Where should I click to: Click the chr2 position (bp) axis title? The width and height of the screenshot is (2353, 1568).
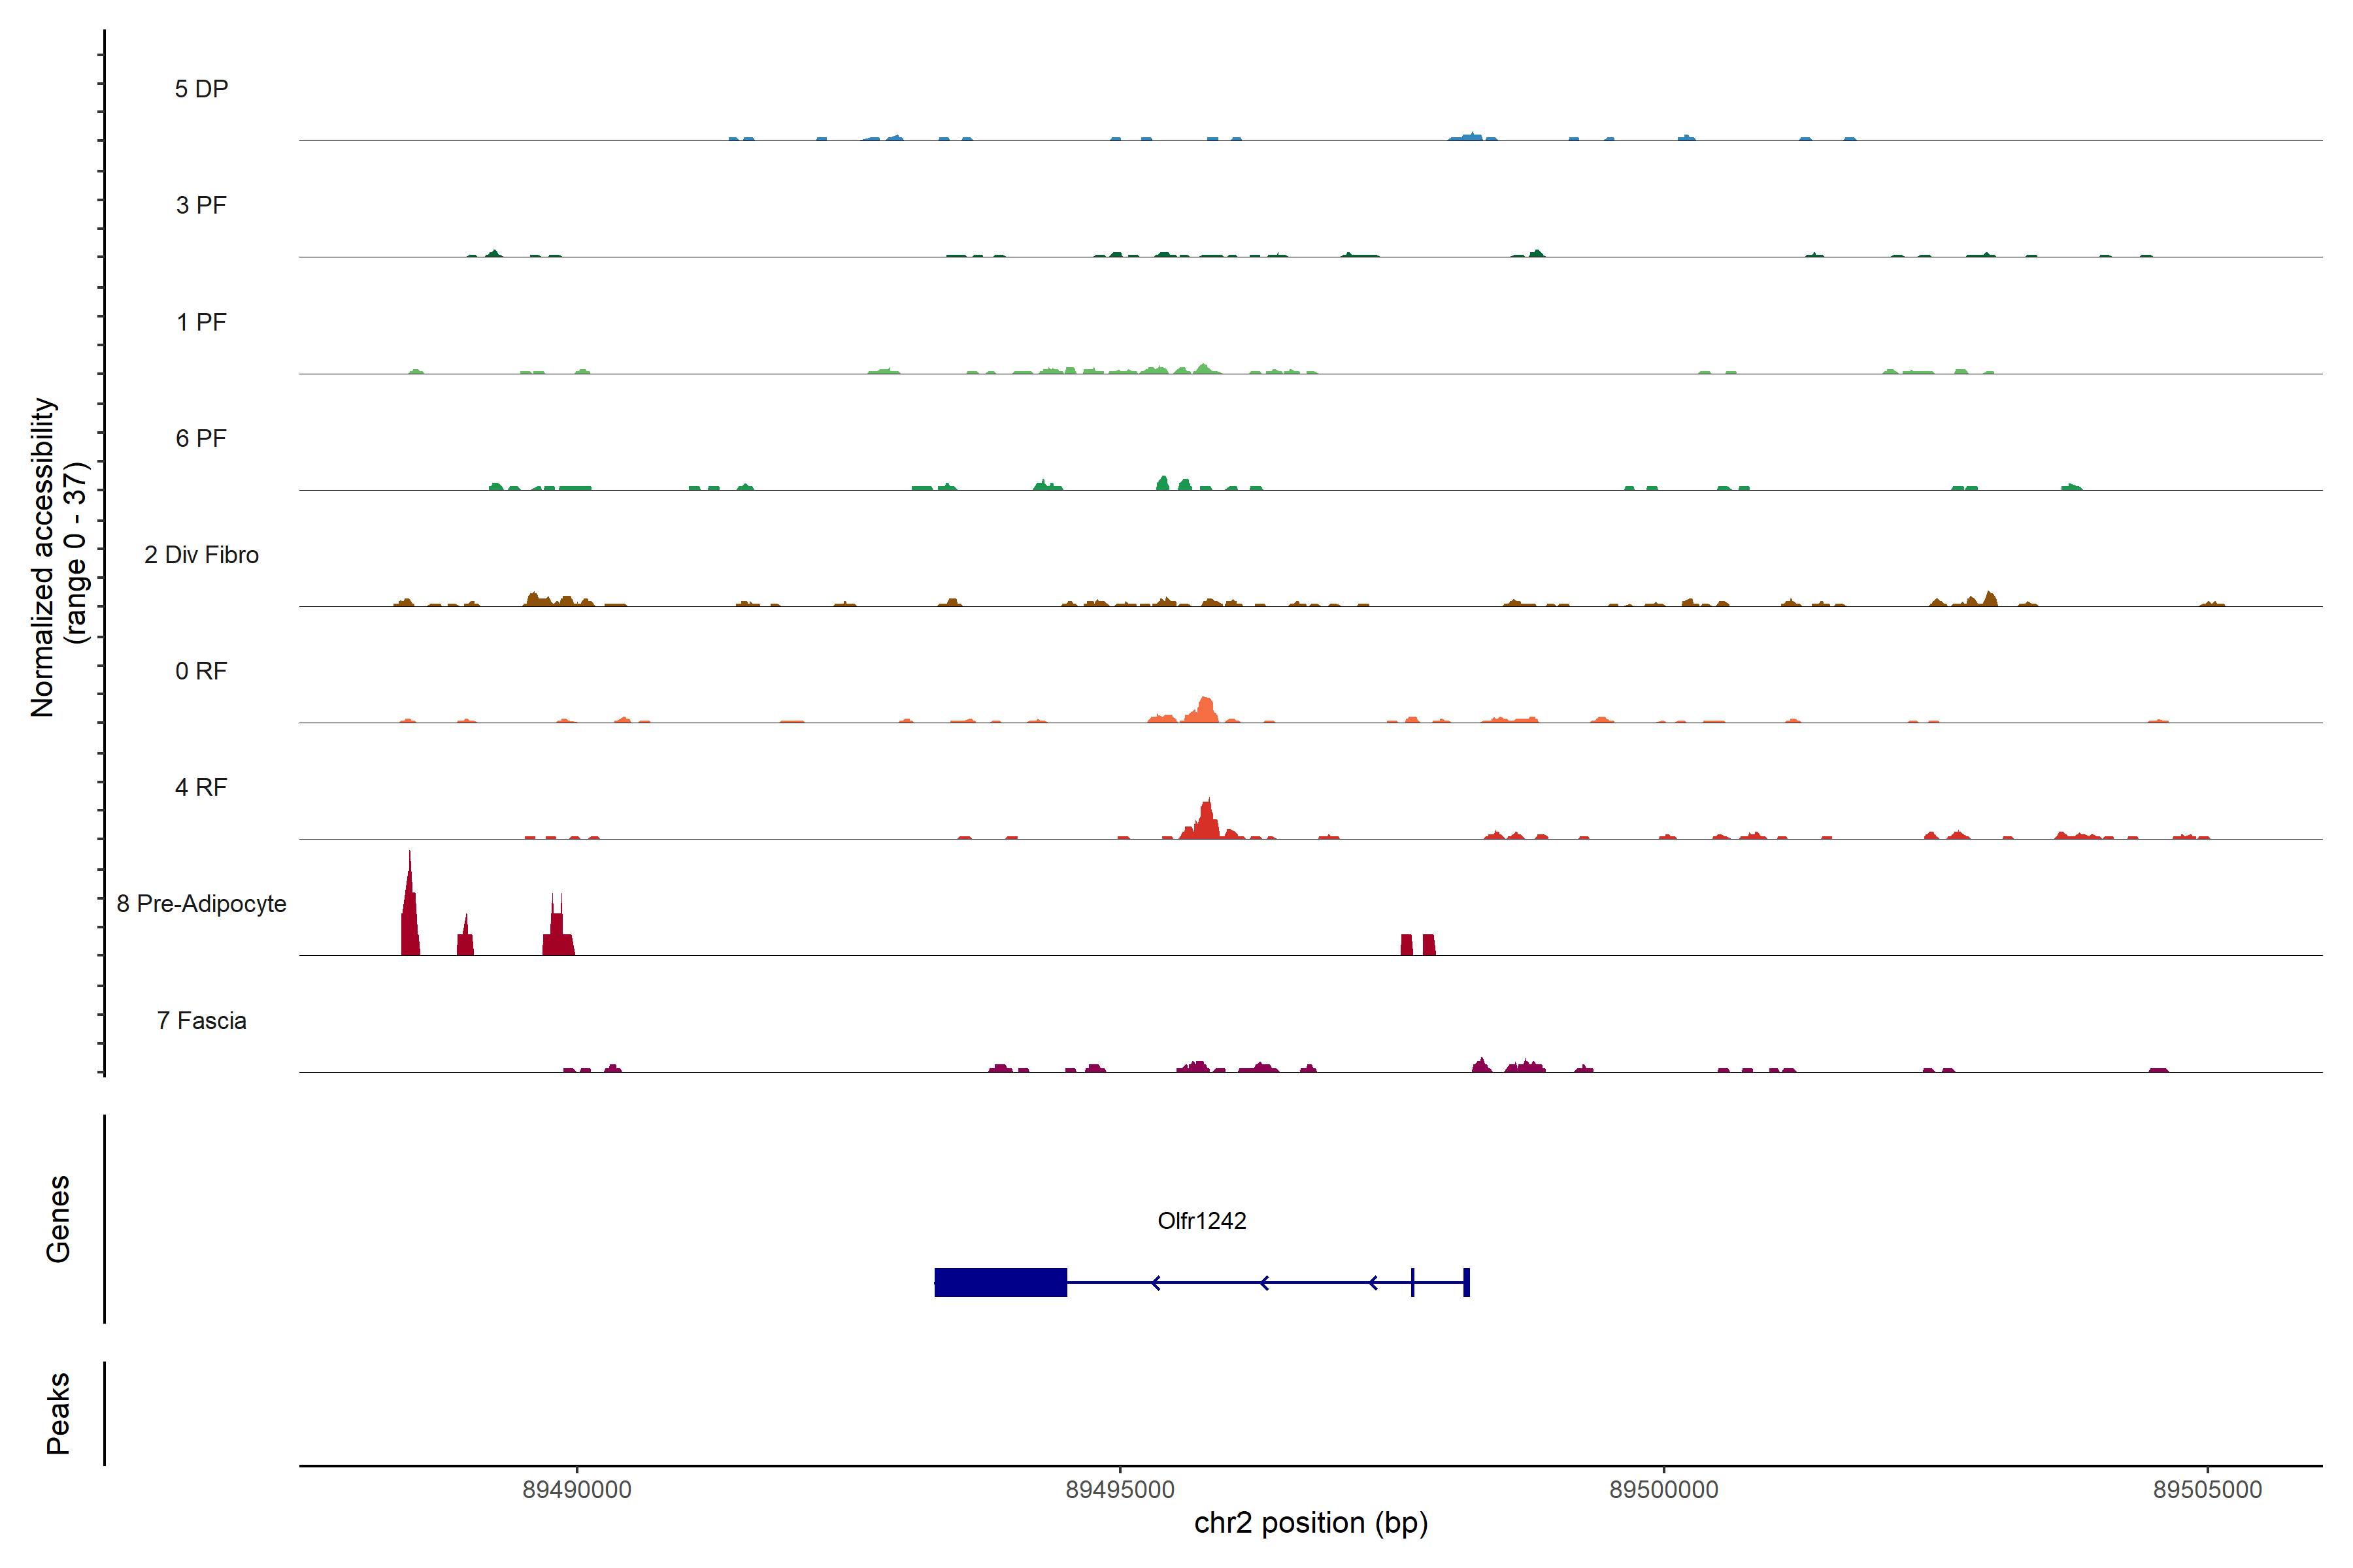point(1310,1523)
